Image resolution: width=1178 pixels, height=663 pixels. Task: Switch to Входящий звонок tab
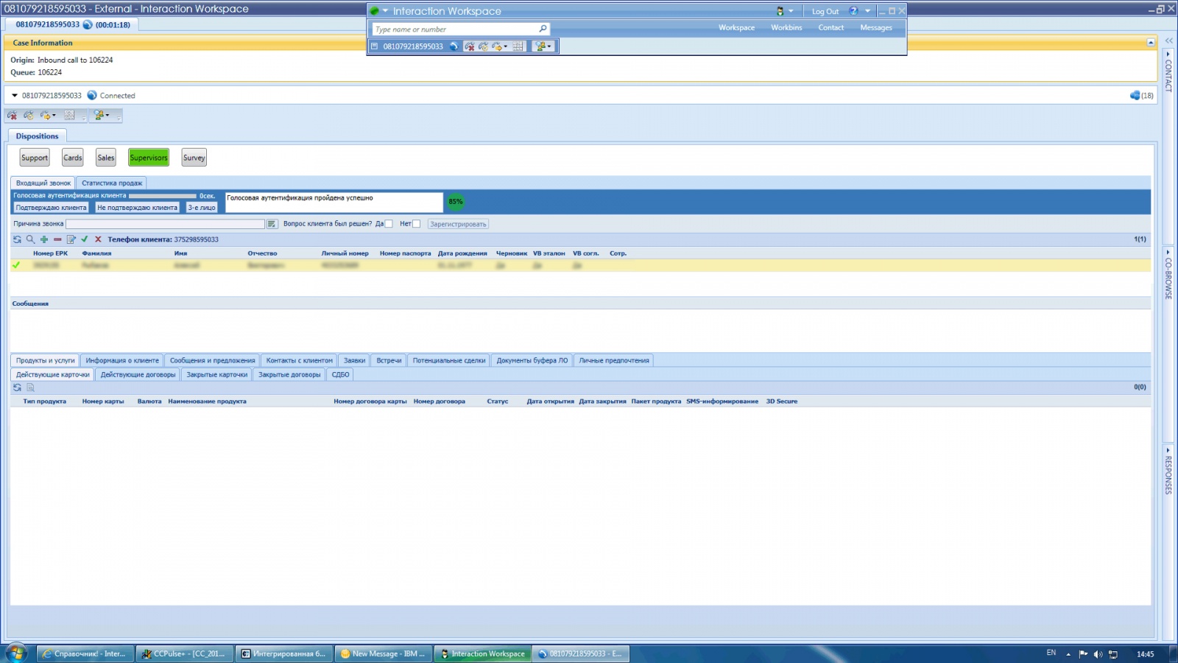click(43, 183)
